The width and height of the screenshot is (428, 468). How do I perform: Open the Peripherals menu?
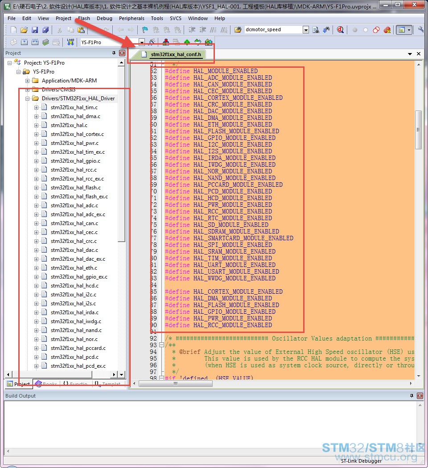tap(132, 18)
